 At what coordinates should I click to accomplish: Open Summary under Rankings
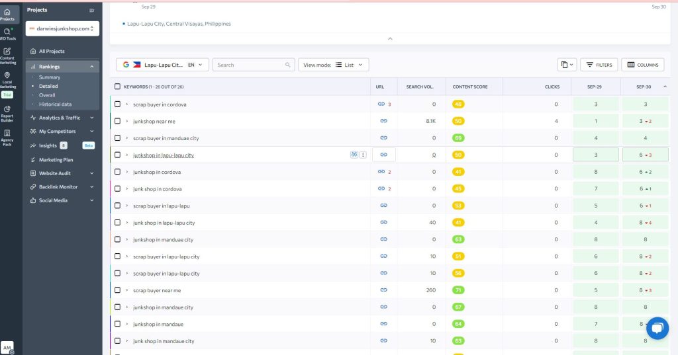click(x=49, y=77)
